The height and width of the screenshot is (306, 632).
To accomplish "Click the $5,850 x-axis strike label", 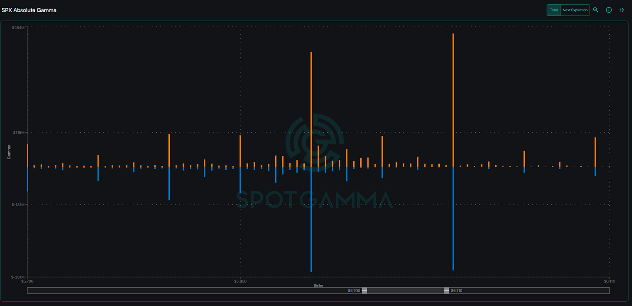I will point(240,281).
